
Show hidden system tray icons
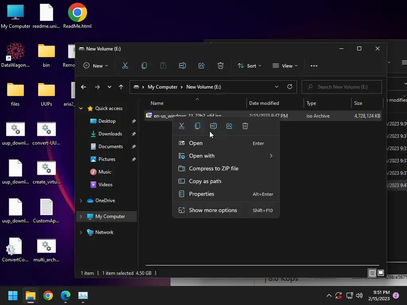pyautogui.click(x=329, y=295)
